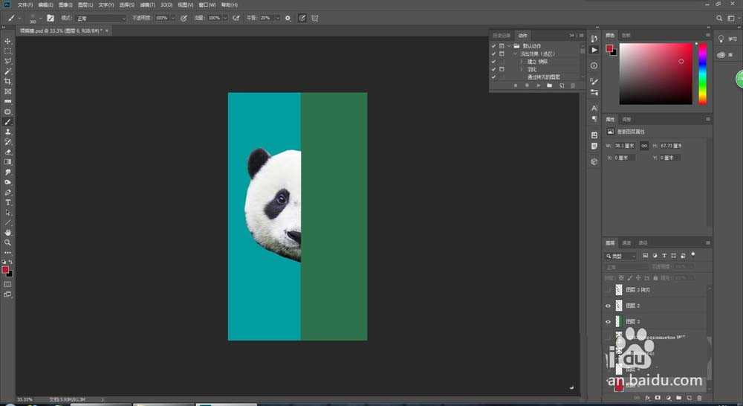Select the Crop tool
The width and height of the screenshot is (743, 406).
tap(8, 81)
